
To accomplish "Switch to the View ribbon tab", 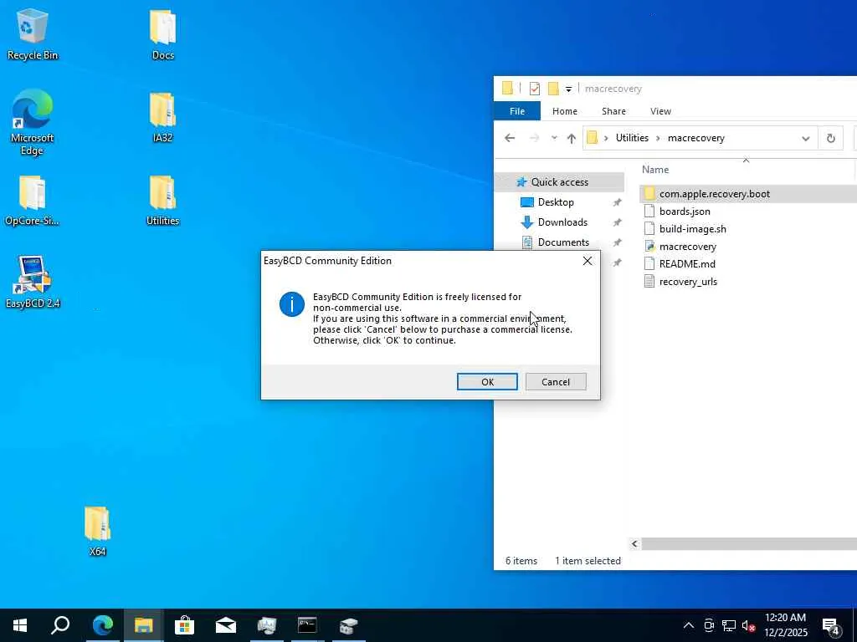I will [660, 111].
